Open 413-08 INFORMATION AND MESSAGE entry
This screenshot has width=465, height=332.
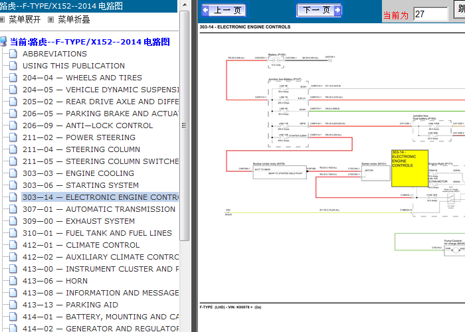coord(101,293)
